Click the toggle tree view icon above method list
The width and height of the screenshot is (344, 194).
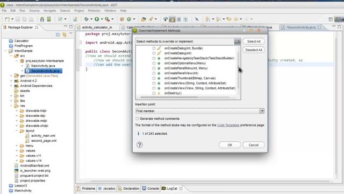[237, 41]
